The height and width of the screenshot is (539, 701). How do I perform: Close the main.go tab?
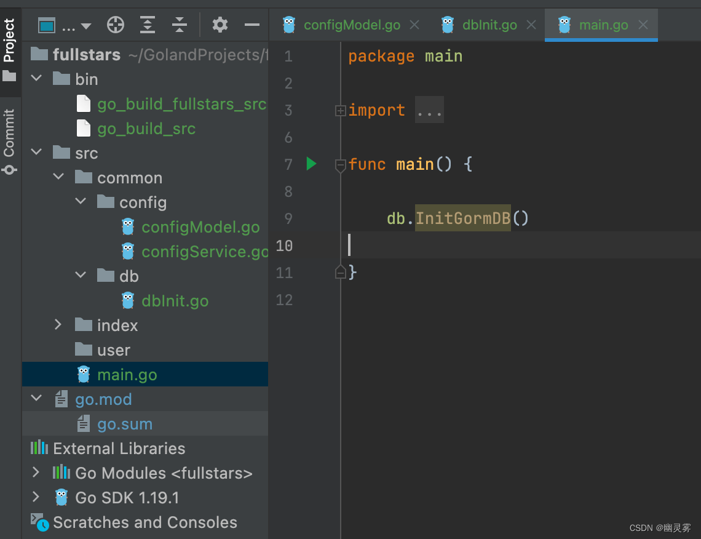(643, 25)
